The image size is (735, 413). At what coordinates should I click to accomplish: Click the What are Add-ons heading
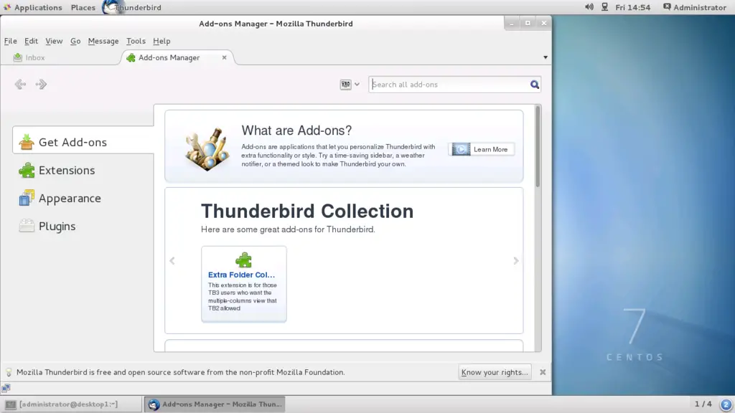[x=296, y=130]
